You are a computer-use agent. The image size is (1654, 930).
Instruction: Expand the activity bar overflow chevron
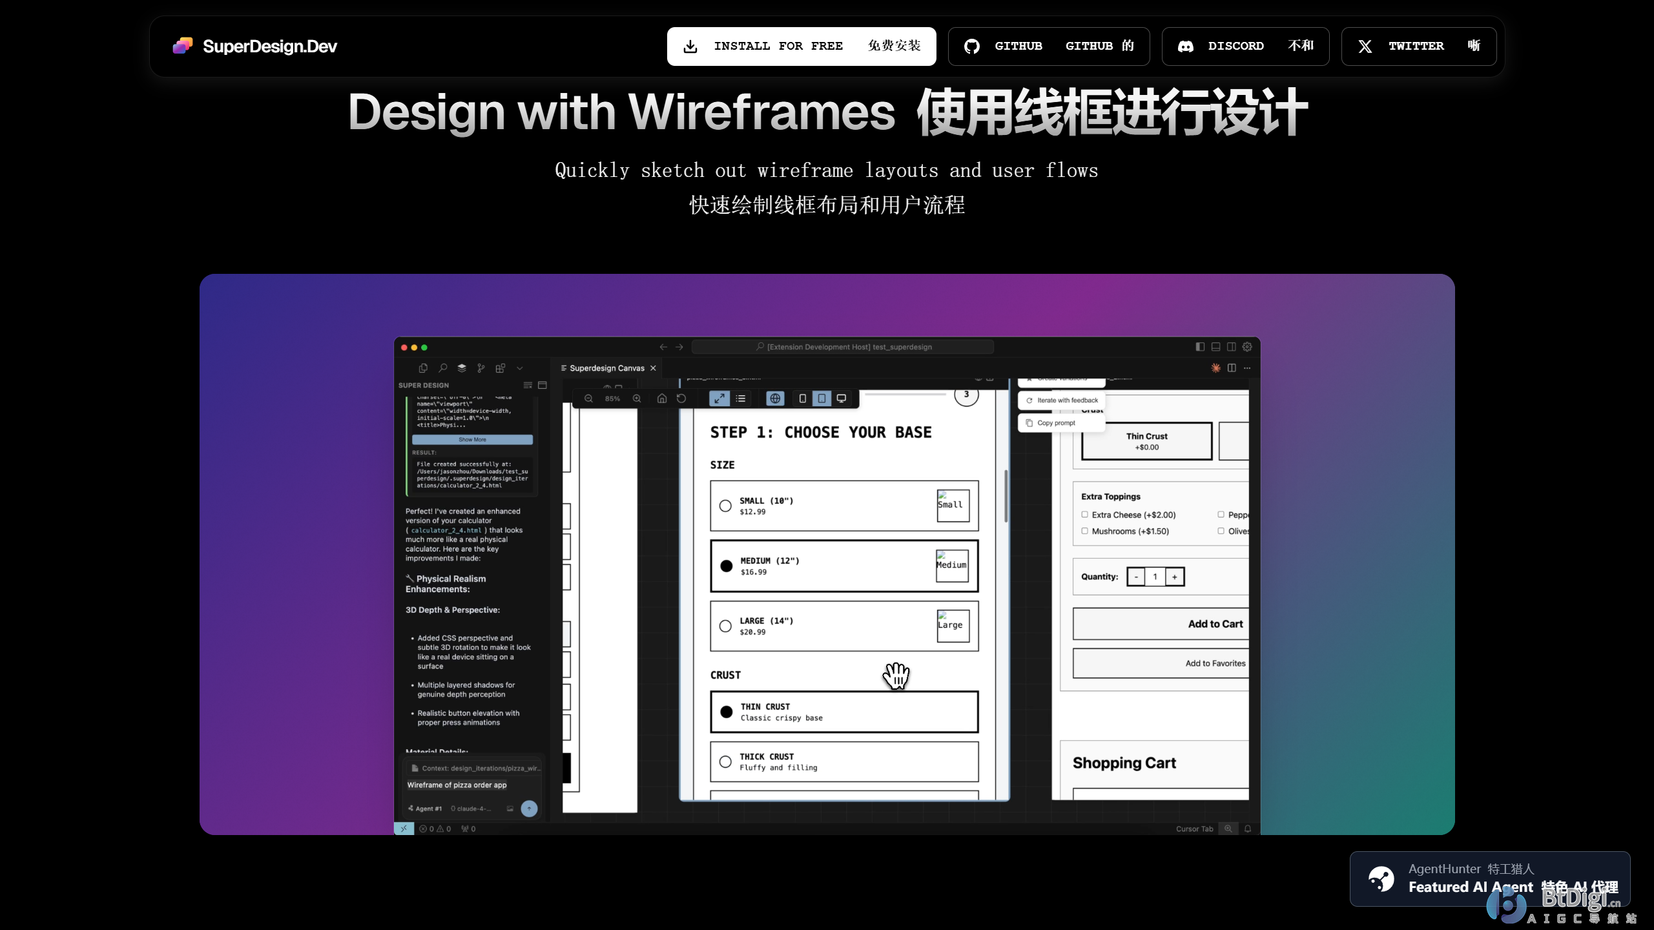(520, 368)
